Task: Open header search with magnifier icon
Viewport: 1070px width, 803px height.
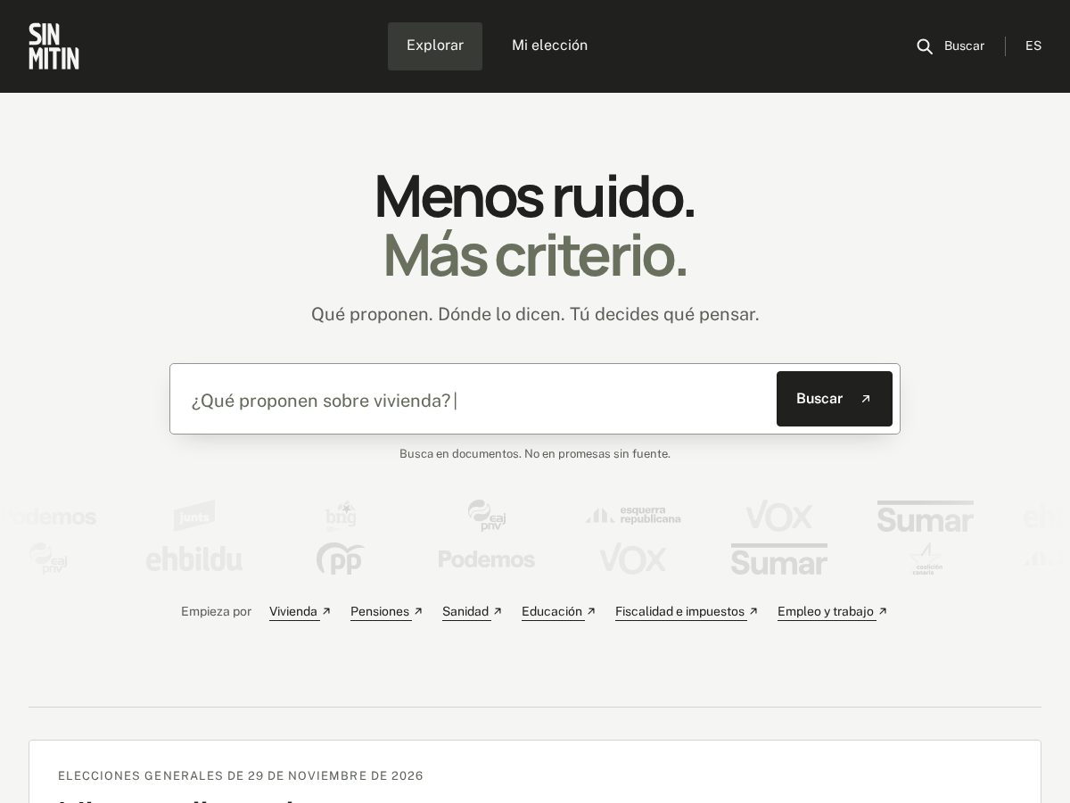Action: [951, 46]
